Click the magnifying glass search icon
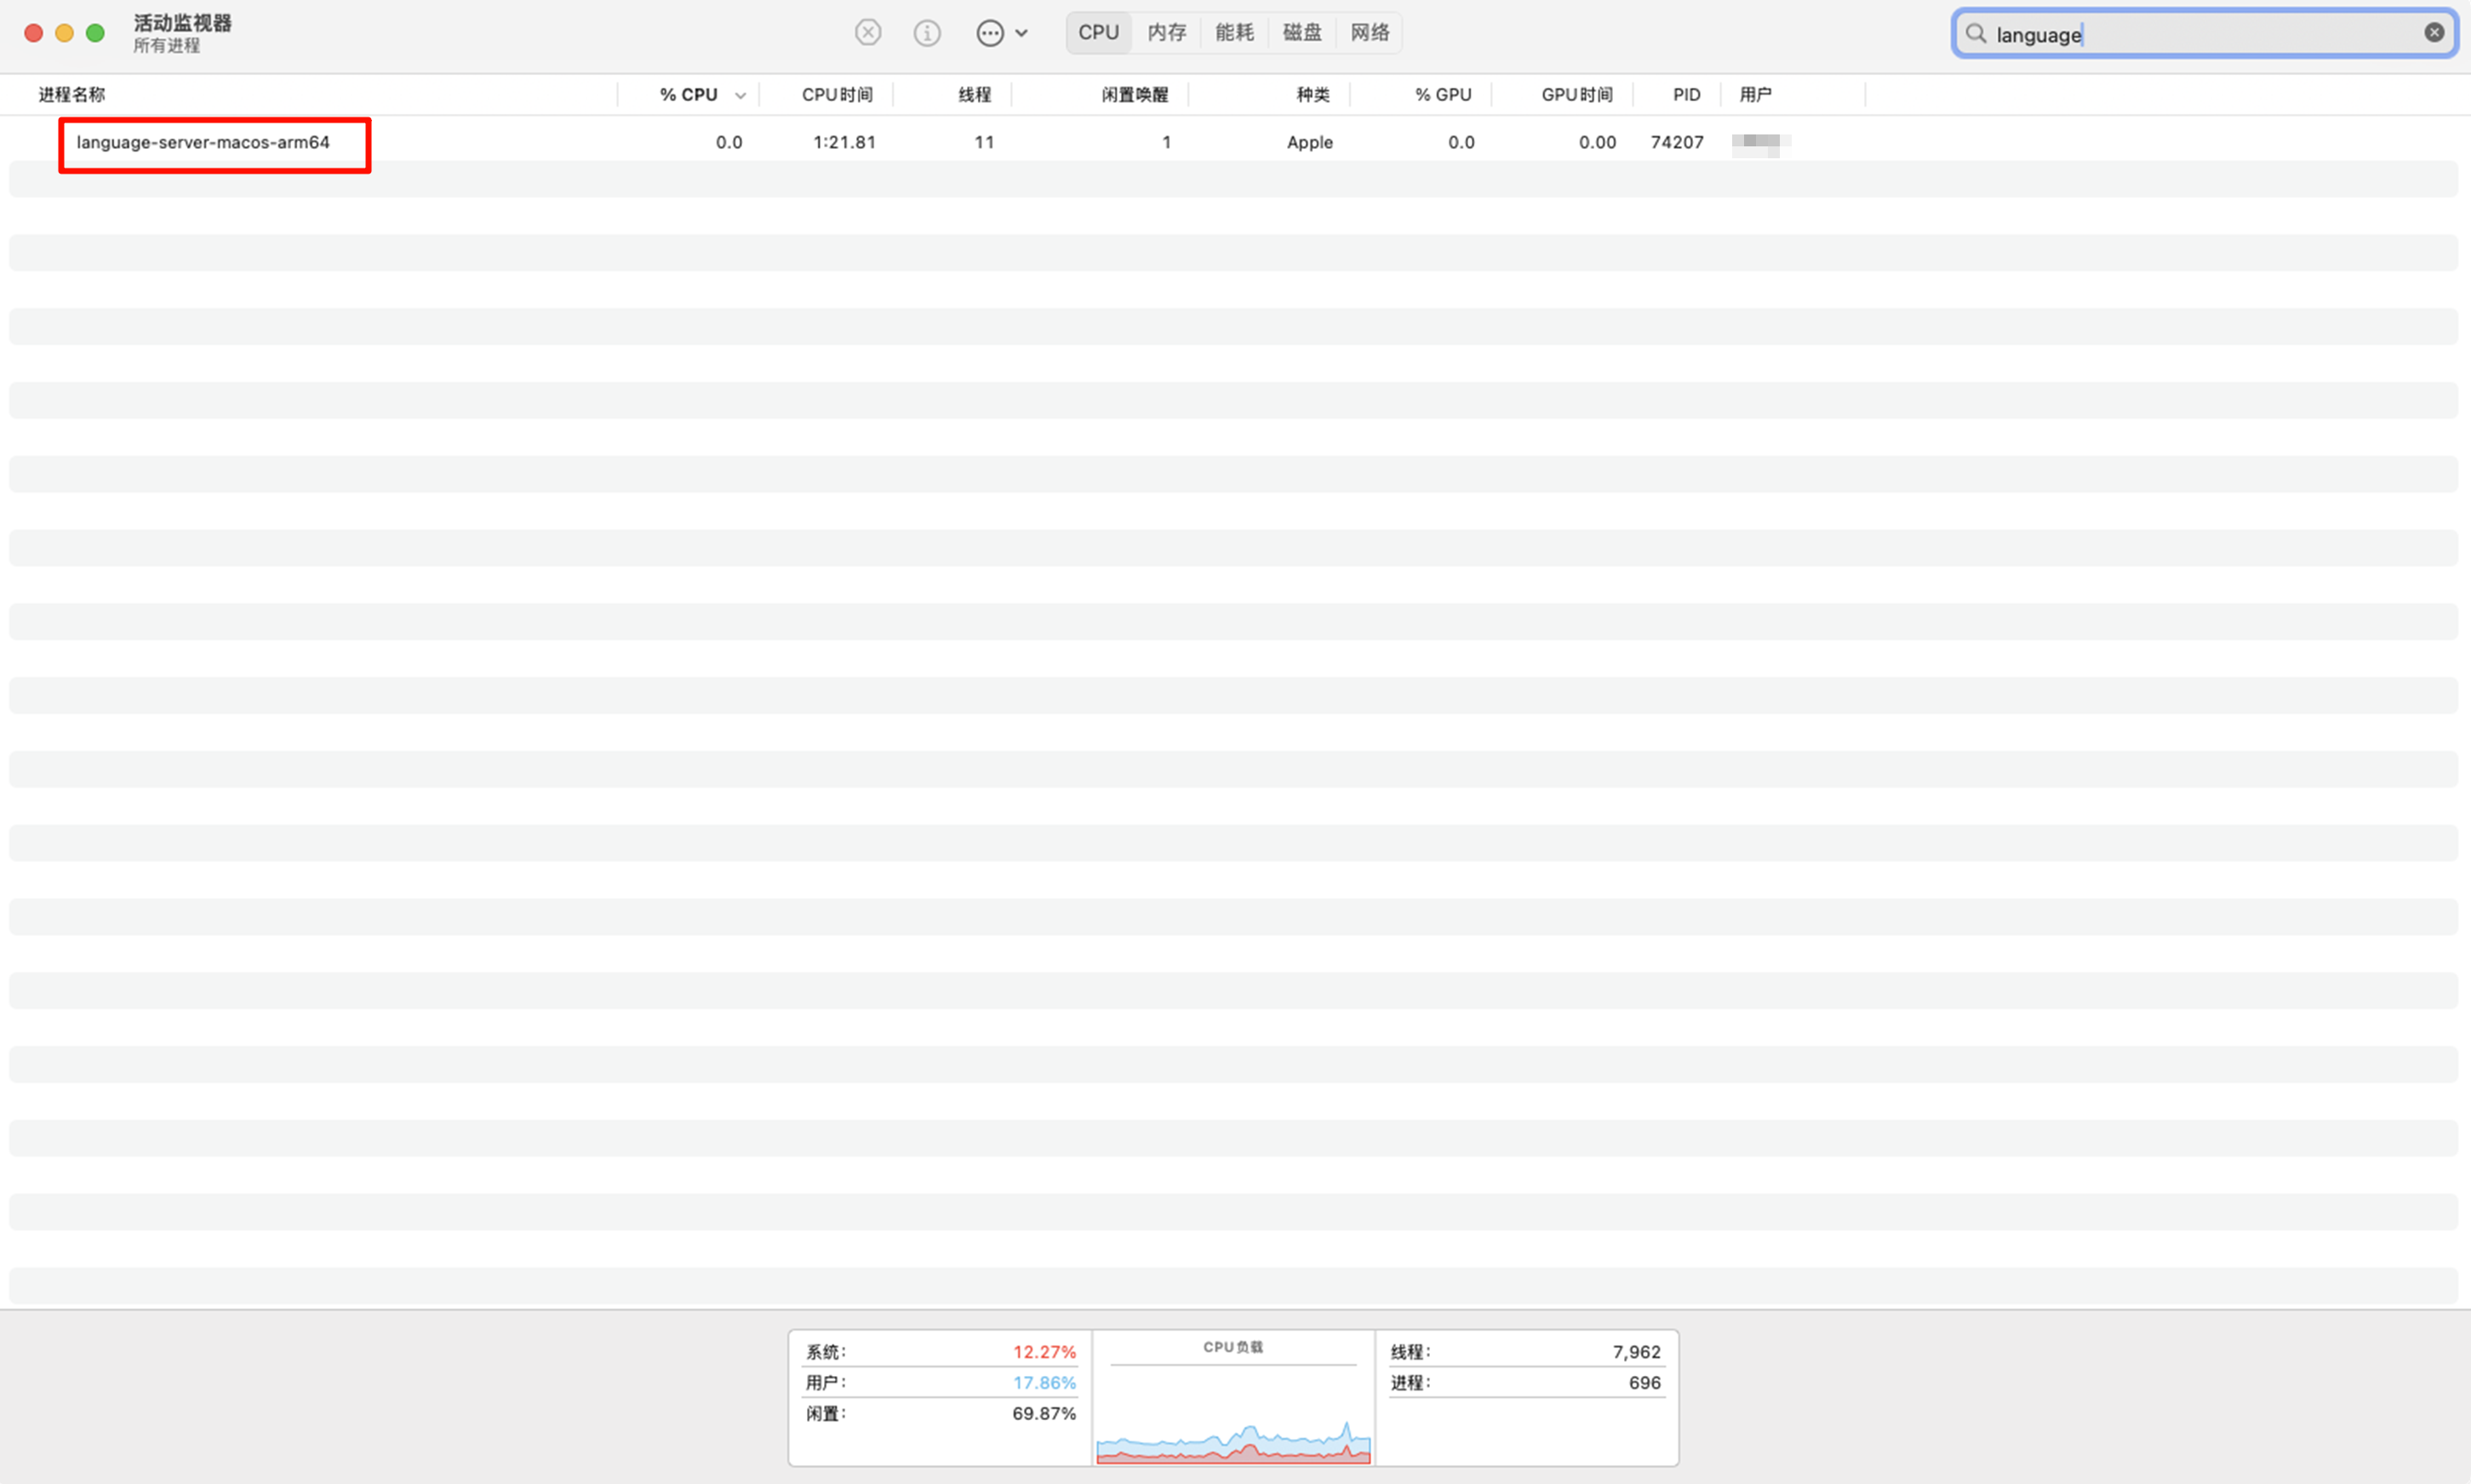Screen dimensions: 2471x1484 coord(1975,34)
